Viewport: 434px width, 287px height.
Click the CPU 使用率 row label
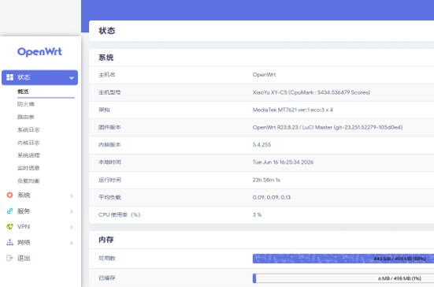(119, 214)
